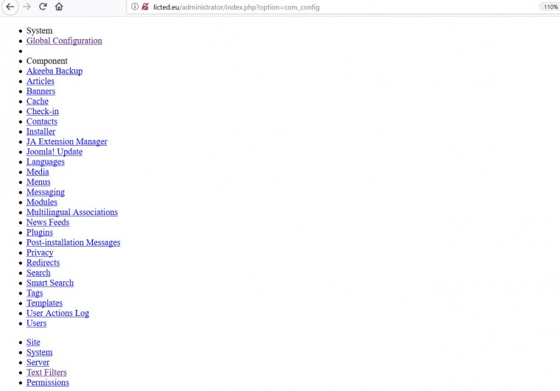This screenshot has width=560, height=391.
Task: Open Post-installation Messages link
Action: point(73,242)
